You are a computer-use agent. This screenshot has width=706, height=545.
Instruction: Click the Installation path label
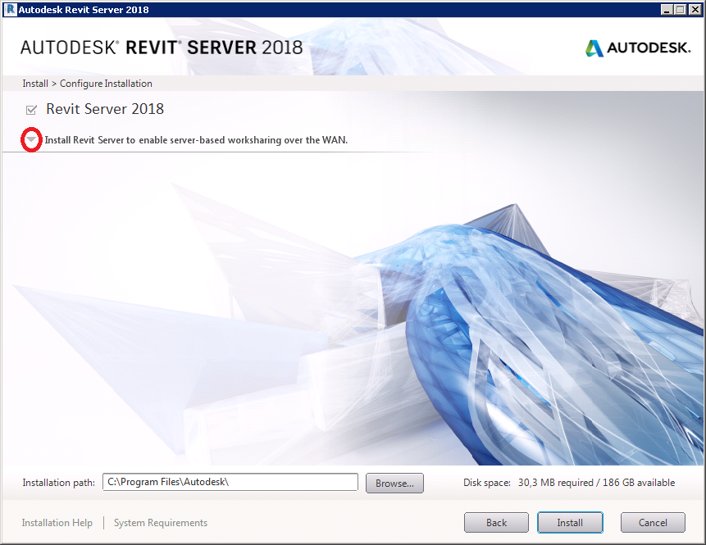pos(58,483)
